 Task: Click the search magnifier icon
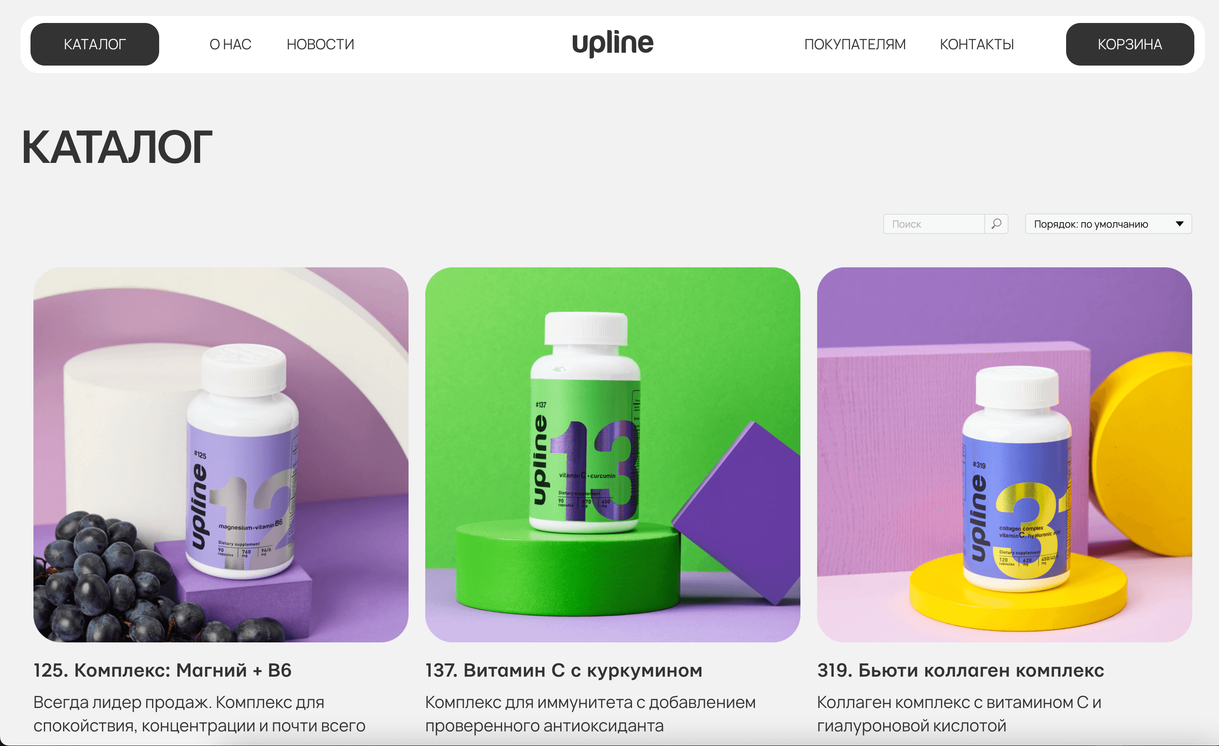996,223
